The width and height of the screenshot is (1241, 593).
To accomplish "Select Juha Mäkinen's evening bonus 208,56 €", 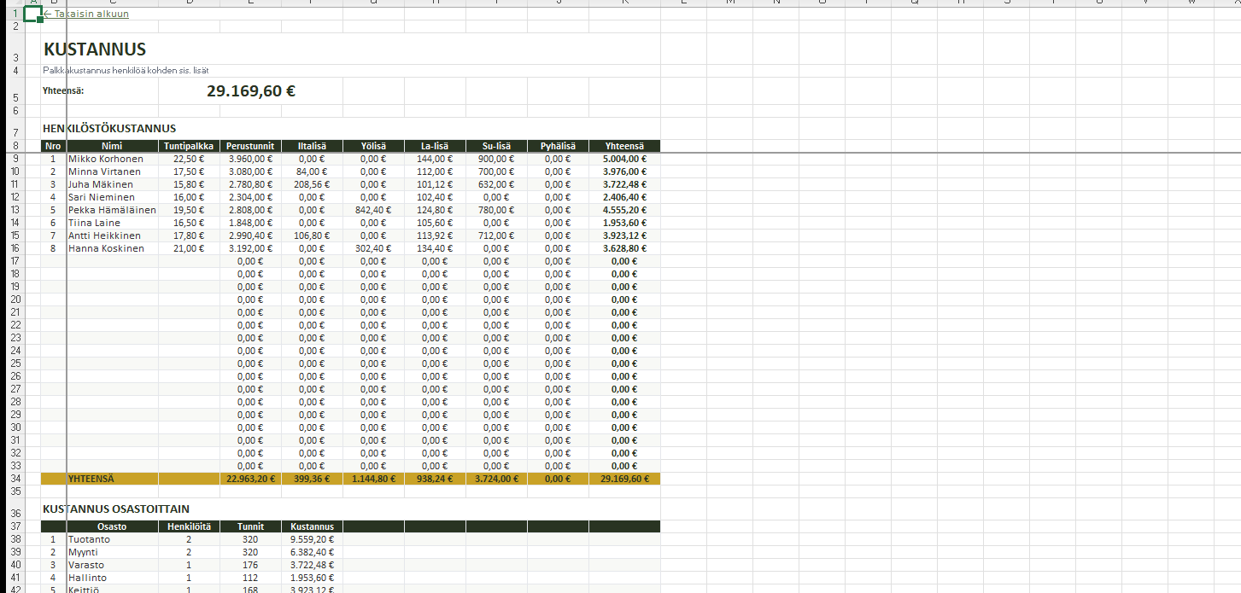I will coord(312,184).
